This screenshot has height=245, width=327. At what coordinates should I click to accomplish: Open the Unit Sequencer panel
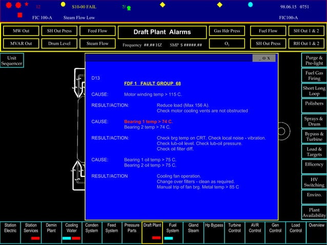click(12, 60)
